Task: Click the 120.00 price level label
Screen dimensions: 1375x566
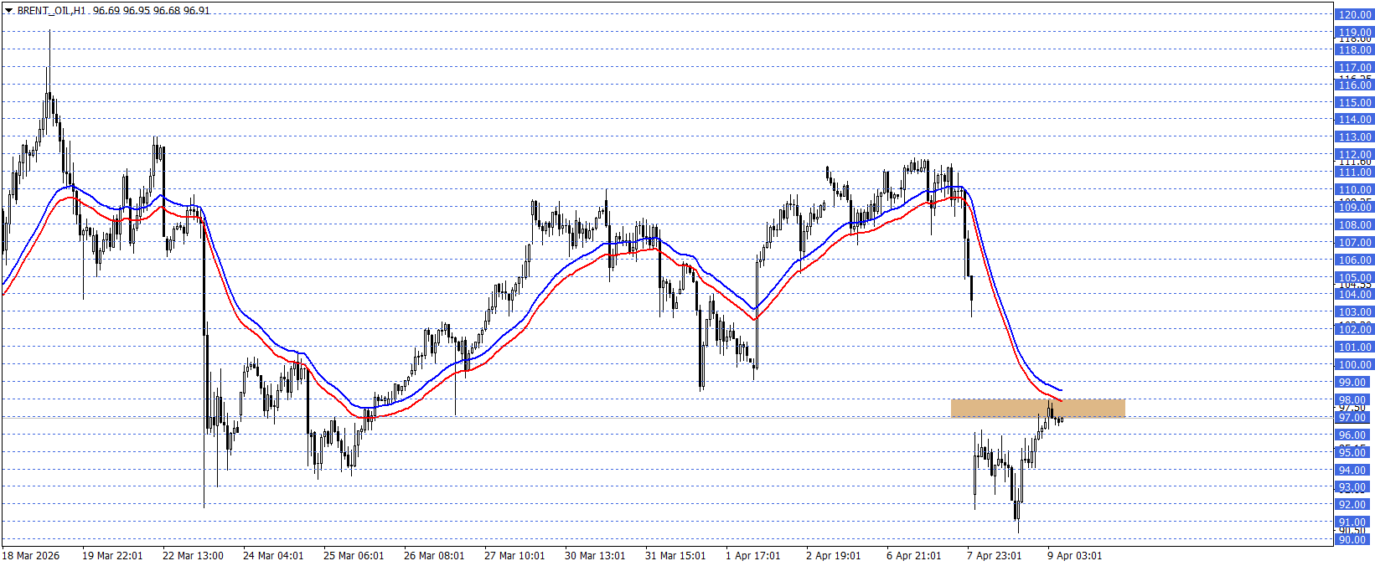Action: (1354, 15)
